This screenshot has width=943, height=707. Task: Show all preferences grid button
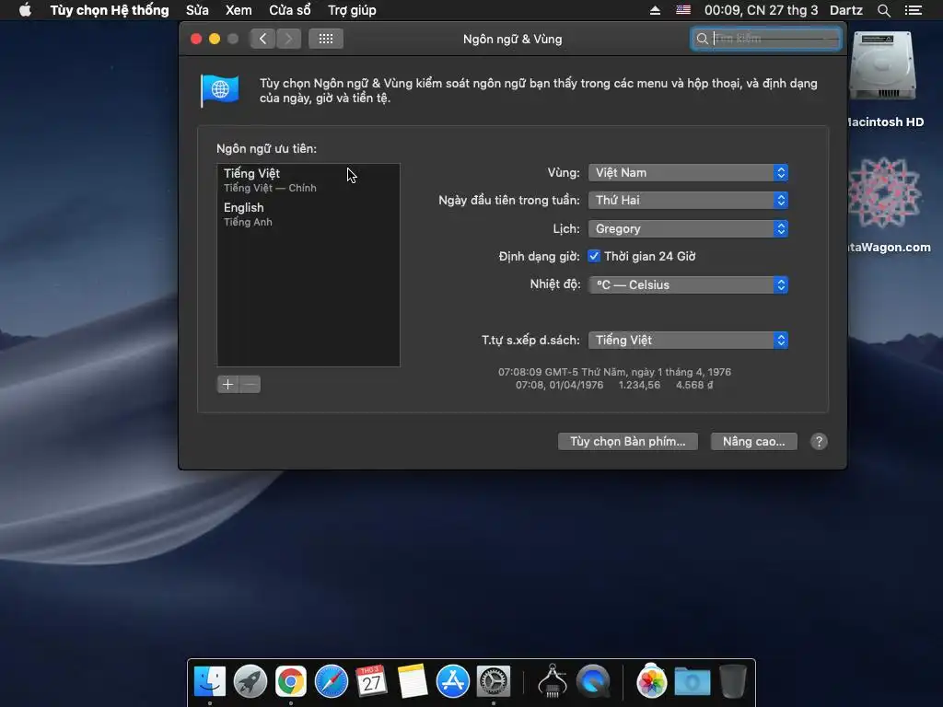(x=326, y=39)
